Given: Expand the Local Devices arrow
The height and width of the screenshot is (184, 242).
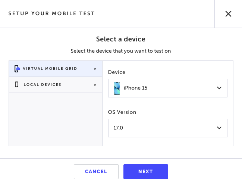Looking at the screenshot, I should click(x=95, y=85).
